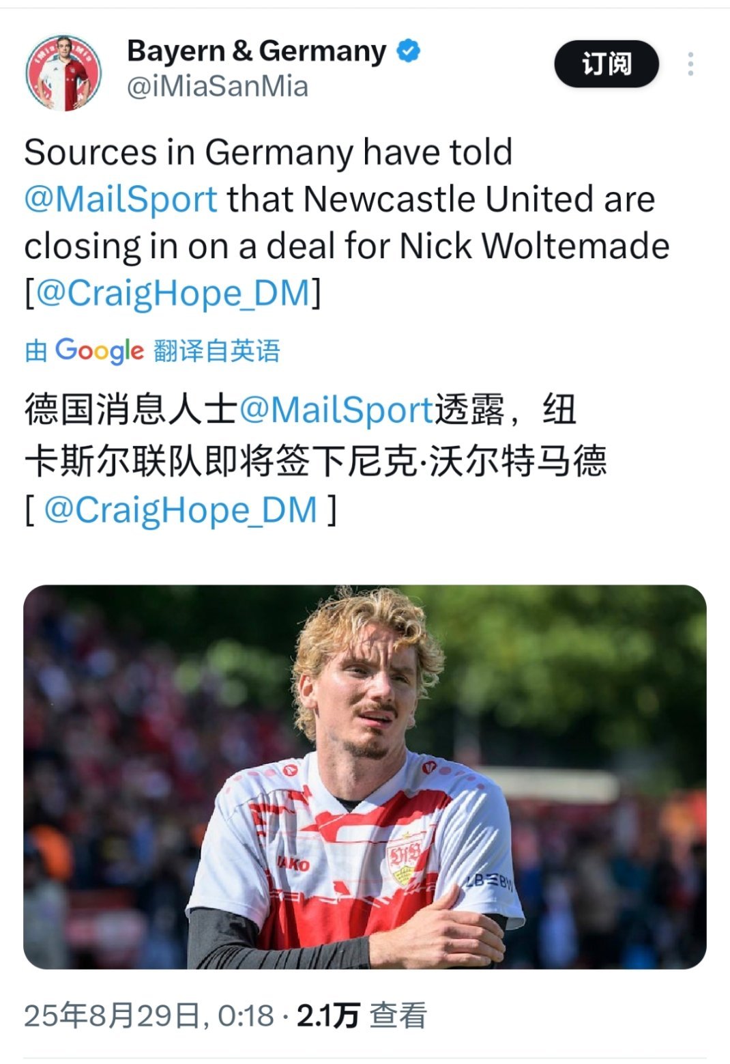The height and width of the screenshot is (1064, 730).
Task: Open @CraigHope_DM in the Chinese translation
Action: 181,510
